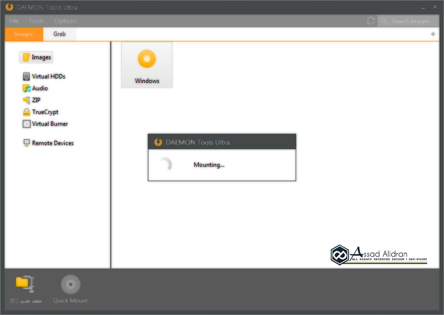Click the Quick Mount disc icon
The image size is (444, 315).
pyautogui.click(x=71, y=284)
